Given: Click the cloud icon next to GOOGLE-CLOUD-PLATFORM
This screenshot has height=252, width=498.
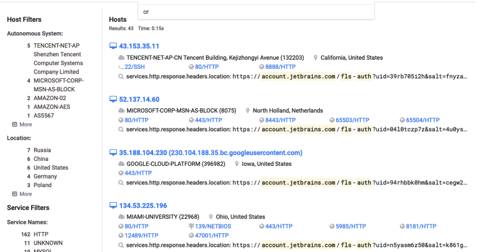Looking at the screenshot, I should [x=121, y=164].
